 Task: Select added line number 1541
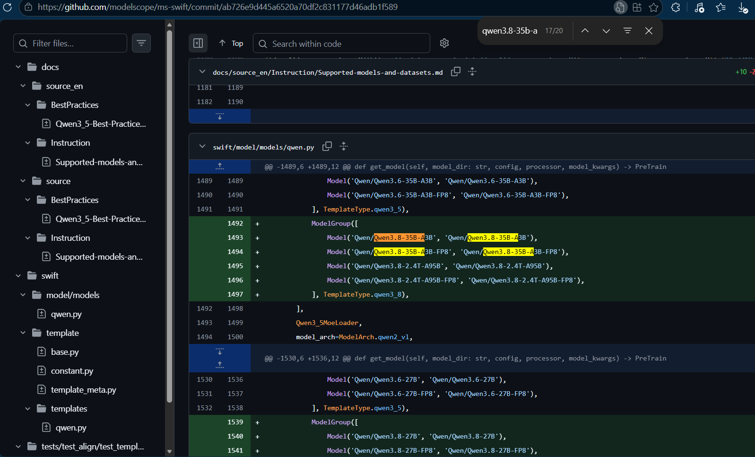[235, 450]
